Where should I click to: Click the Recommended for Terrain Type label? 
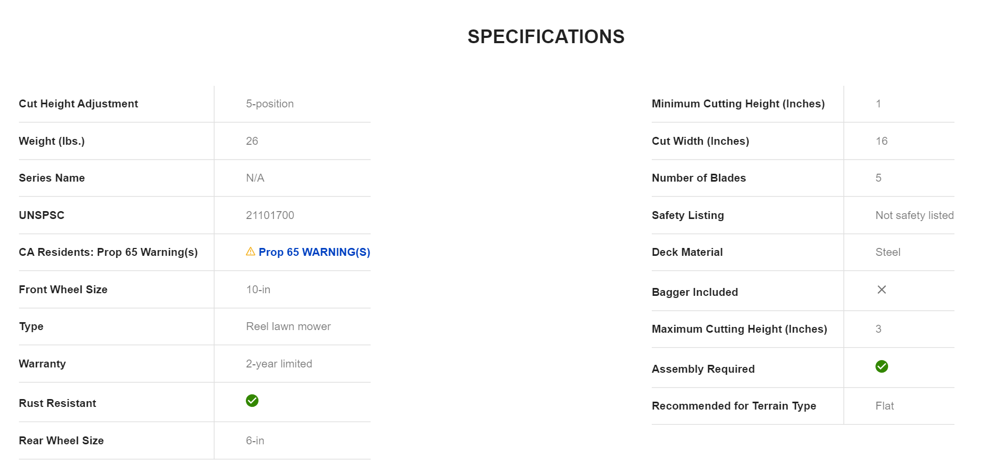coord(733,406)
